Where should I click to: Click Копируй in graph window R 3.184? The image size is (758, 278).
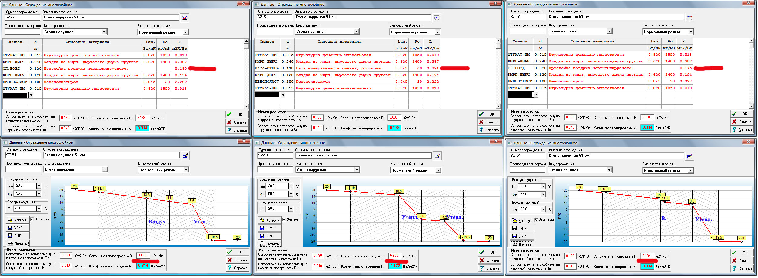pos(522,221)
